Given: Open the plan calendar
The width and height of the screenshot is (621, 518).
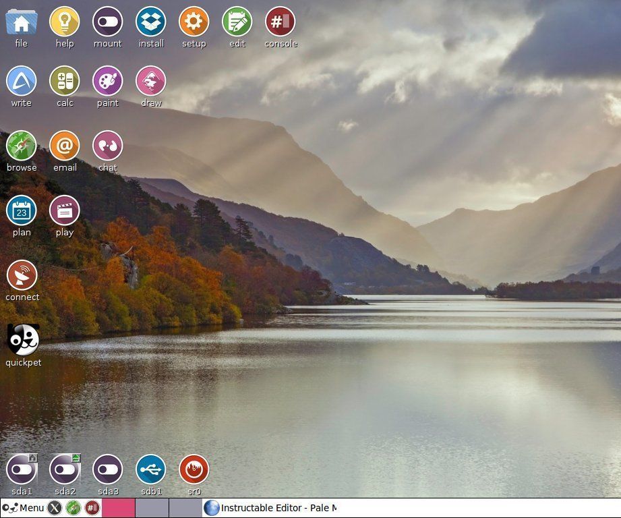Looking at the screenshot, I should [x=21, y=210].
